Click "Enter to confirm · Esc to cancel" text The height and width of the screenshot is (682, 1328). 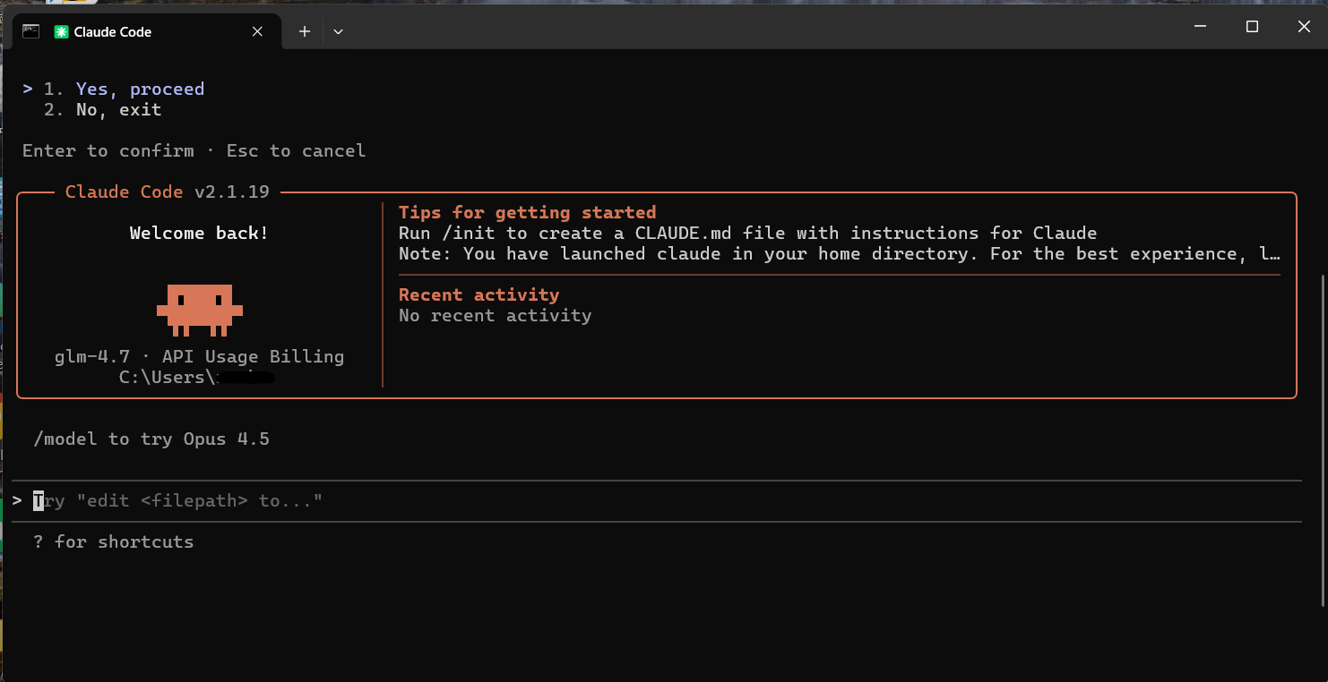pos(194,150)
